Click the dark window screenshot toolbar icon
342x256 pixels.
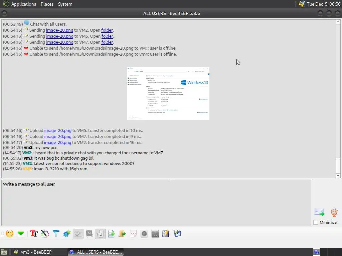coord(155,234)
